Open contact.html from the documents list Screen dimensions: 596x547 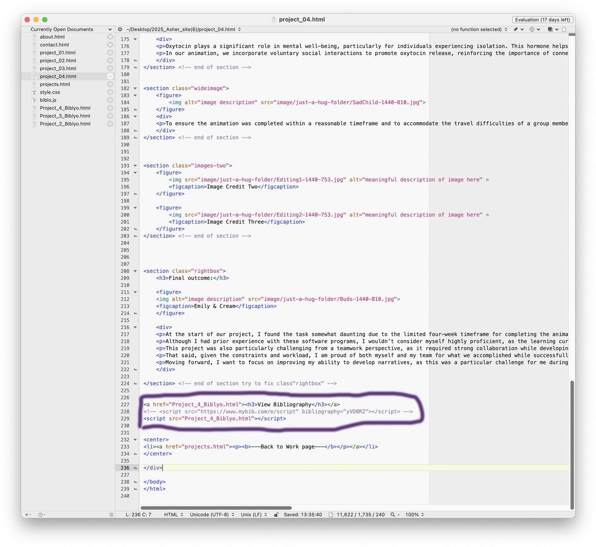coord(54,45)
